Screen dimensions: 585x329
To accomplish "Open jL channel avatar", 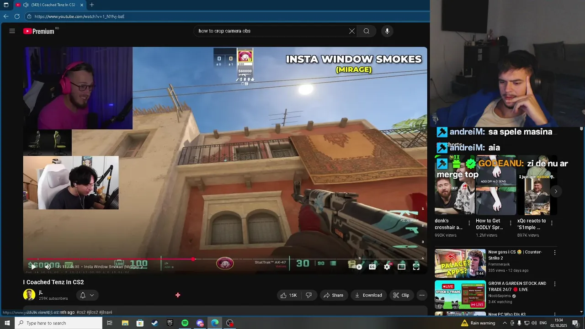I will click(x=29, y=295).
